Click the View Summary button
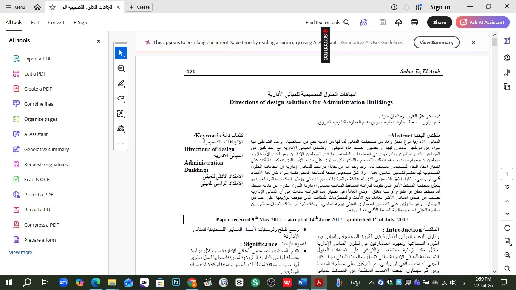Image resolution: width=516 pixels, height=290 pixels. [x=436, y=42]
